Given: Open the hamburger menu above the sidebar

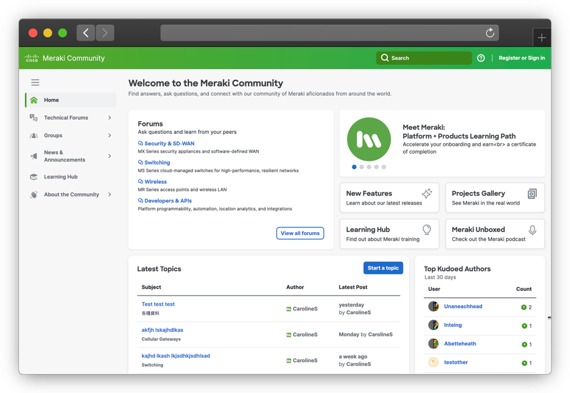Looking at the screenshot, I should 35,82.
